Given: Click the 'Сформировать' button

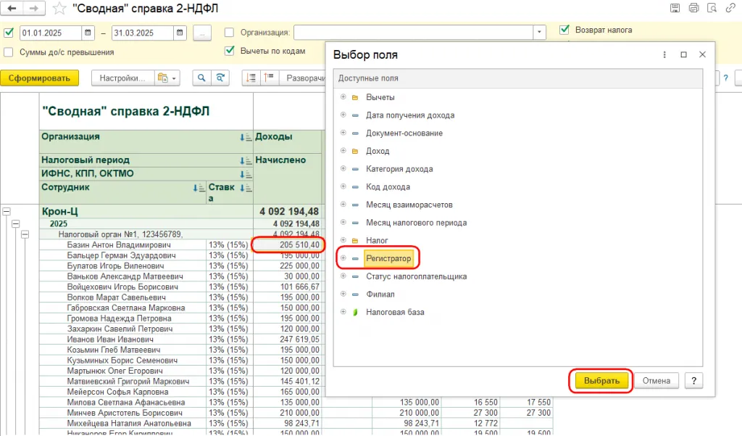Looking at the screenshot, I should click(39, 78).
